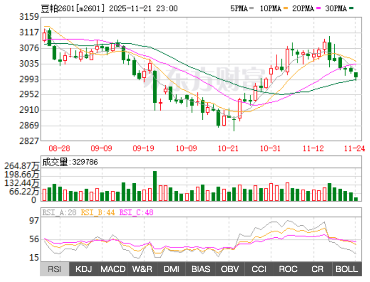Screen dimensions: 370x282
Task: Switch to the CR tab
Action: click(317, 269)
